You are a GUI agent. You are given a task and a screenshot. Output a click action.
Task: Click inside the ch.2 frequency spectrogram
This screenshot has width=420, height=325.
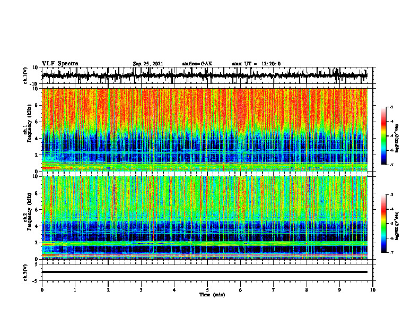(205, 218)
